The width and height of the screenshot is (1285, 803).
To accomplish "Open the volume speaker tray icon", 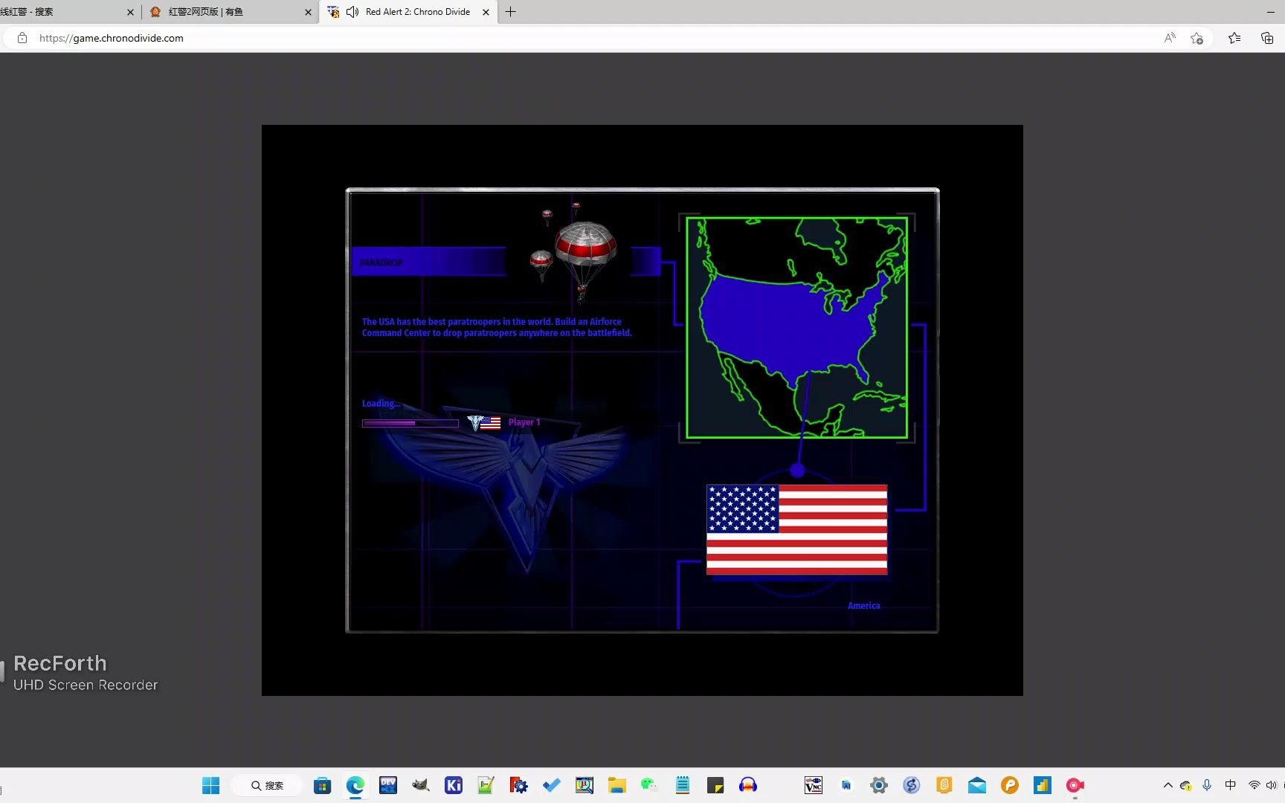I will pos(1272,785).
